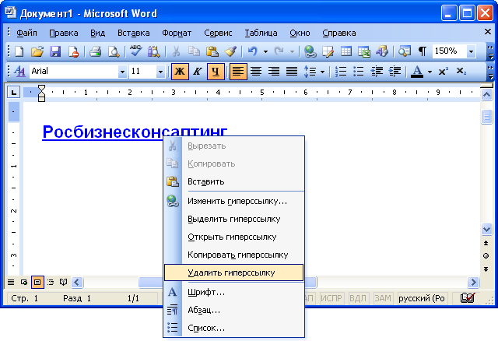Screen dimensions: 498x341
Task: Toggle Align Left button
Action: tap(238, 71)
